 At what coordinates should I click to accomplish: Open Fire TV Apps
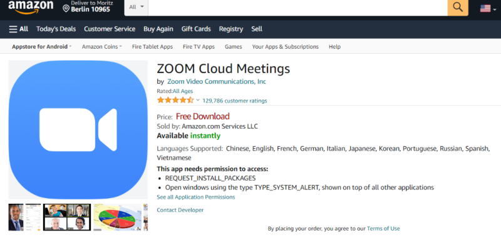tap(199, 46)
